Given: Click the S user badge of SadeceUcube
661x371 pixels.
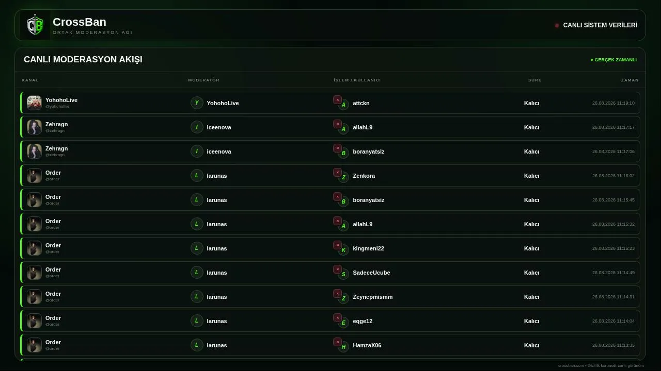Looking at the screenshot, I should point(343,275).
